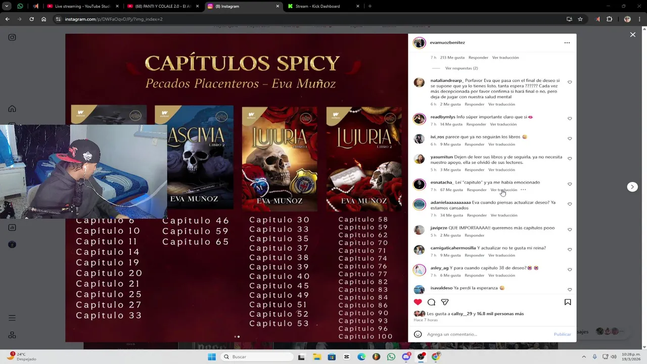
Task: Open File Explorer from the taskbar
Action: click(x=317, y=357)
